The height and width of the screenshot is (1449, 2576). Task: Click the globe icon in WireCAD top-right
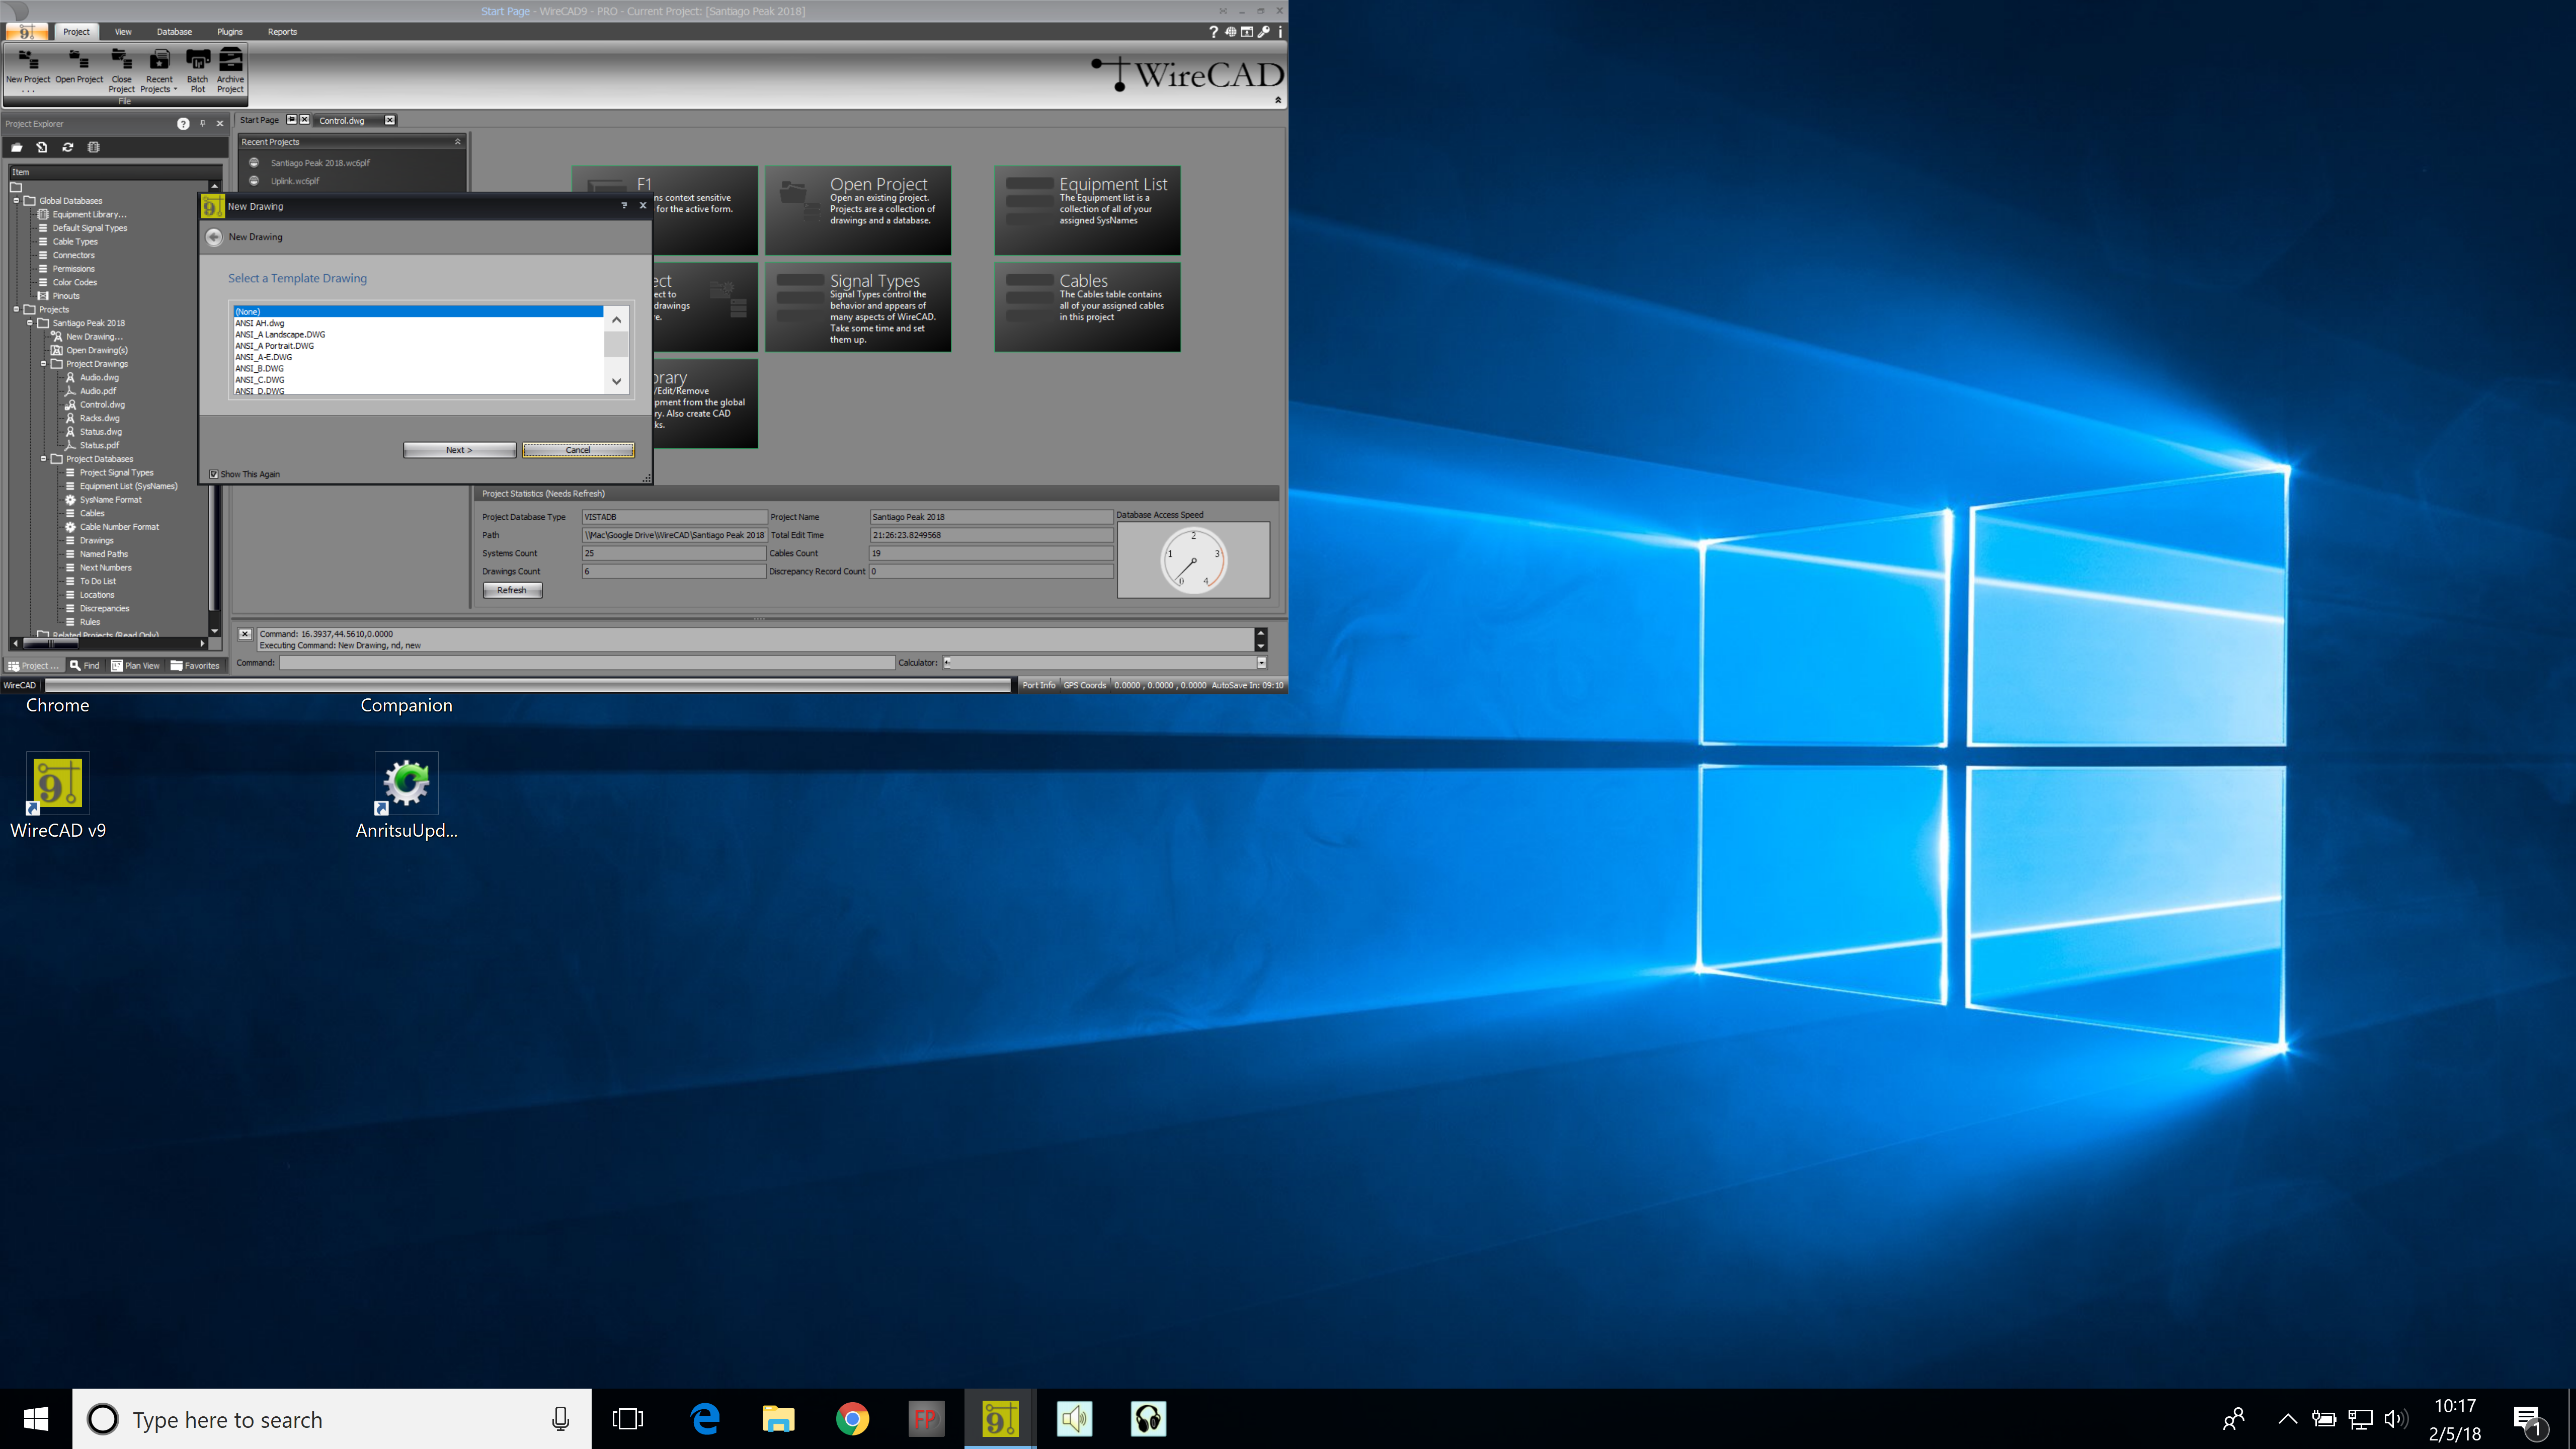1231,32
